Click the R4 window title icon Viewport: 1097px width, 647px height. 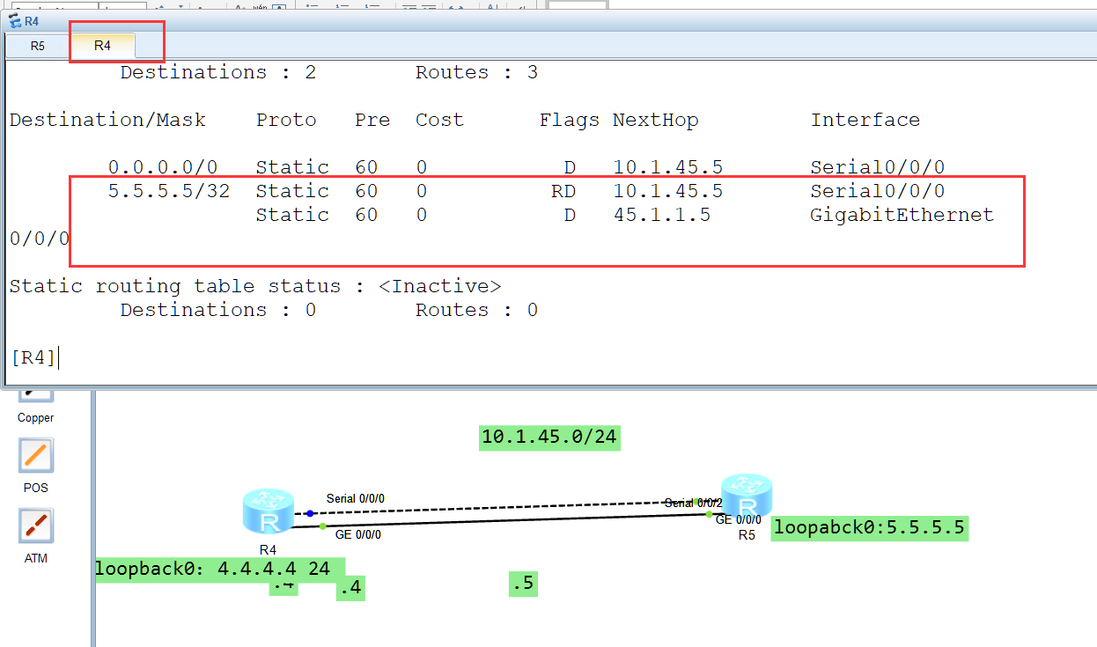15,21
